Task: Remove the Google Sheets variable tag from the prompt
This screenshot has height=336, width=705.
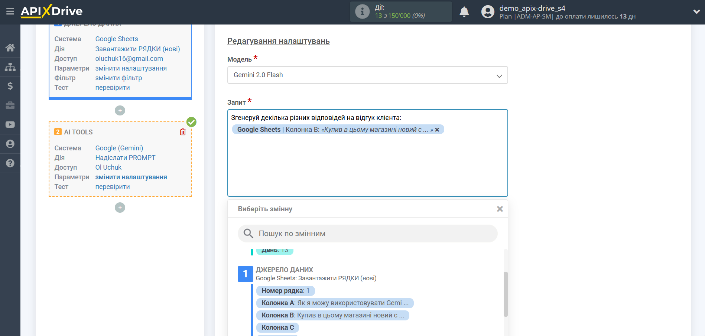Action: pos(437,130)
